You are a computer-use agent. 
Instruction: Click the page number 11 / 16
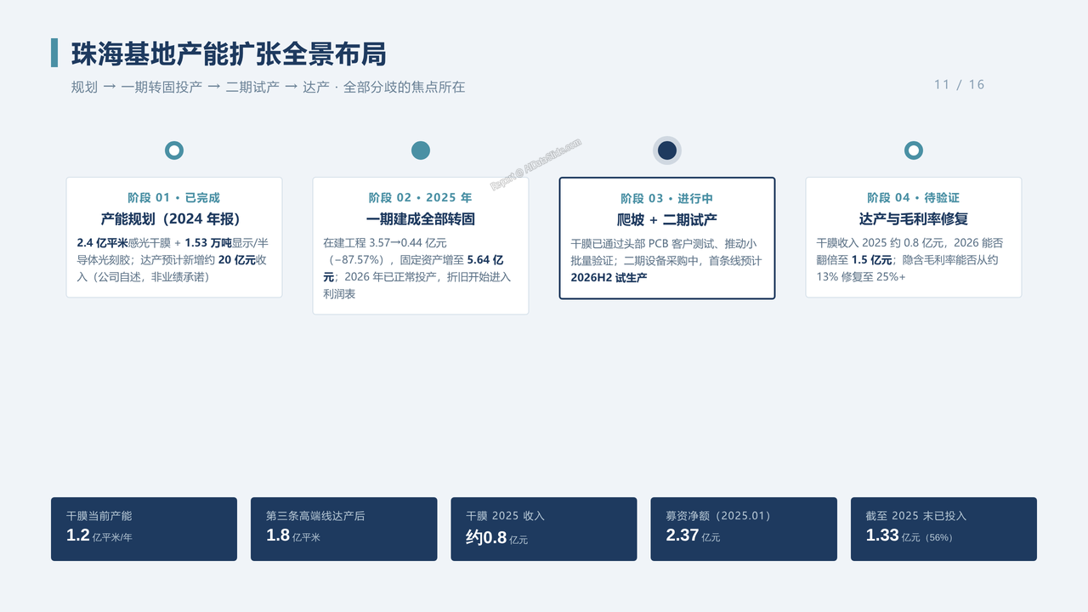pos(959,84)
